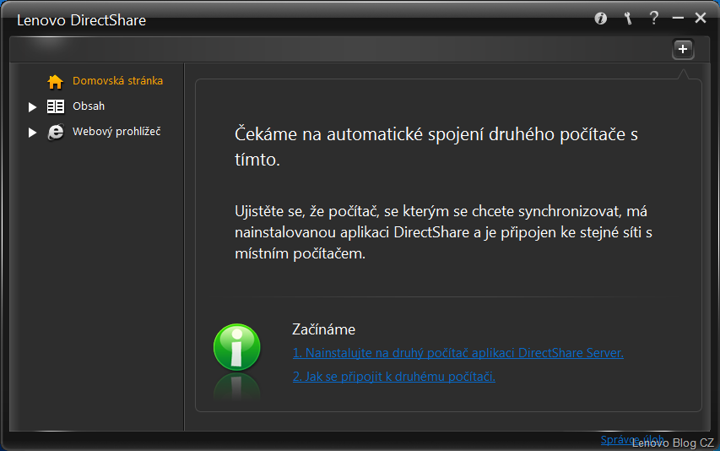Click the green information ball icon

point(236,348)
